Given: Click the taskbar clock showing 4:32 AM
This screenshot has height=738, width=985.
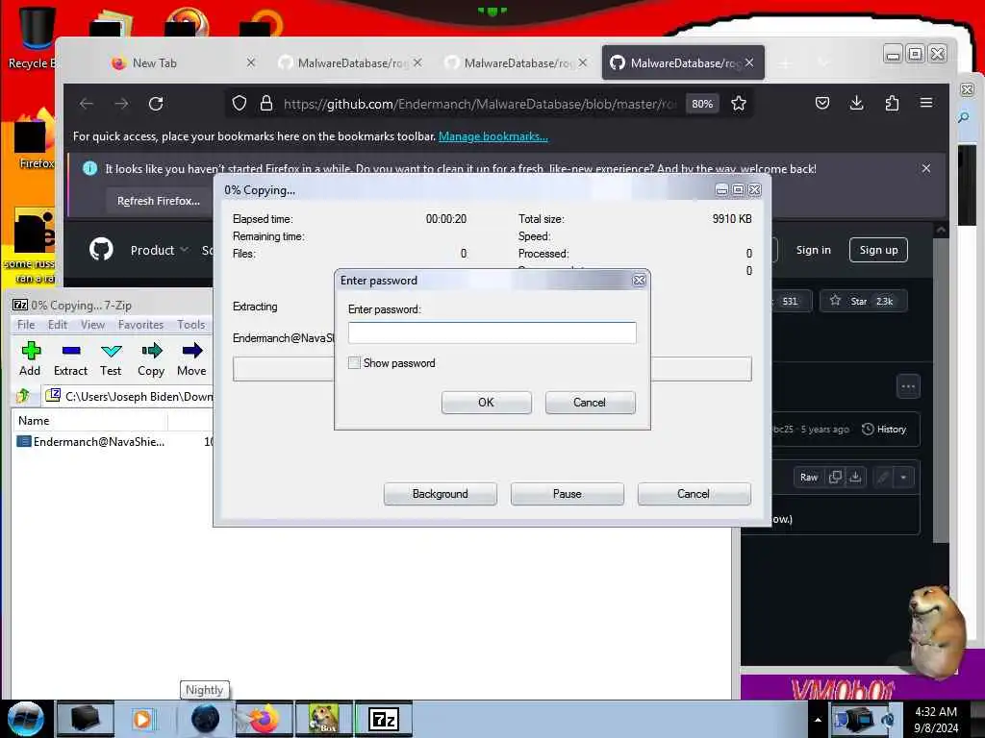Looking at the screenshot, I should [x=936, y=719].
